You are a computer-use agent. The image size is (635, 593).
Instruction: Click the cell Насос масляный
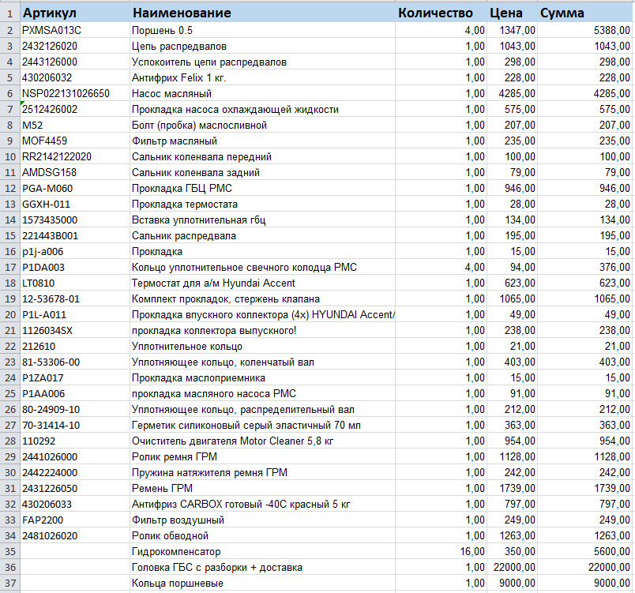(x=262, y=93)
